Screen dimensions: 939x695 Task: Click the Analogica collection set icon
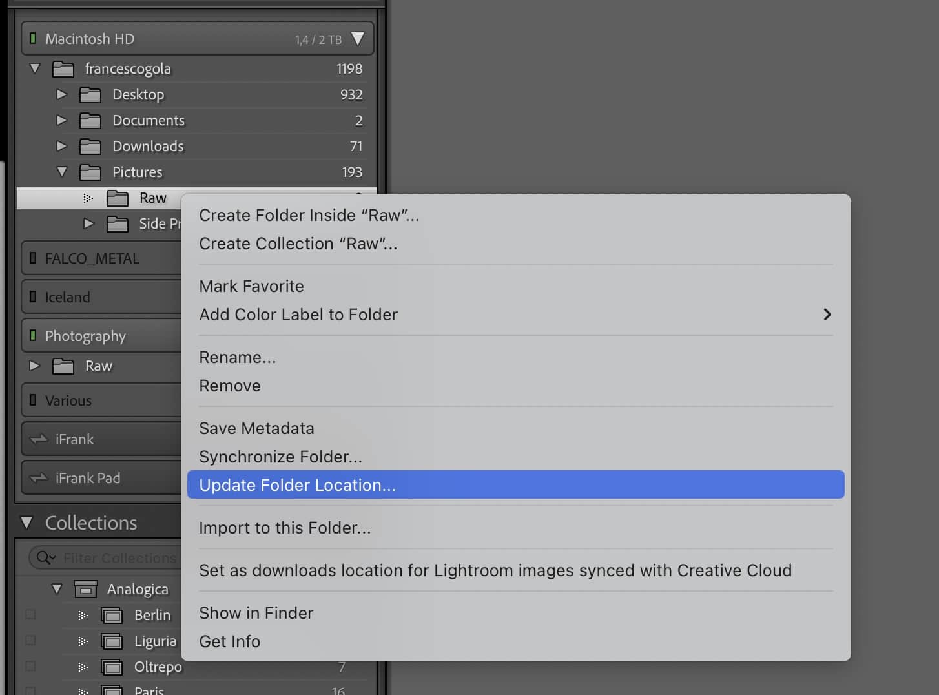click(x=85, y=589)
